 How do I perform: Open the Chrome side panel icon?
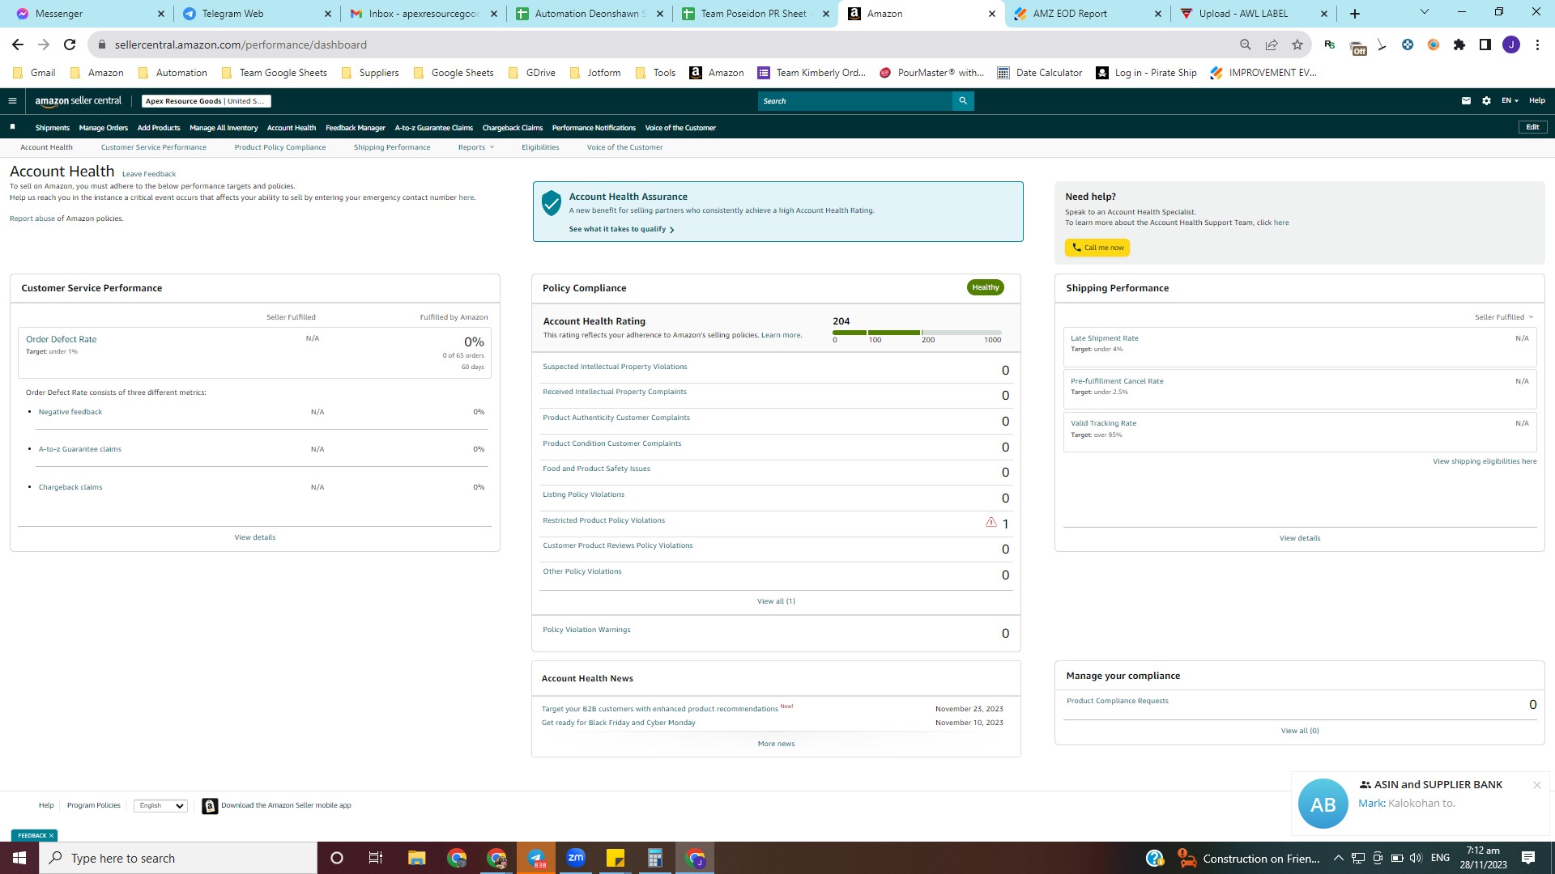point(1485,45)
